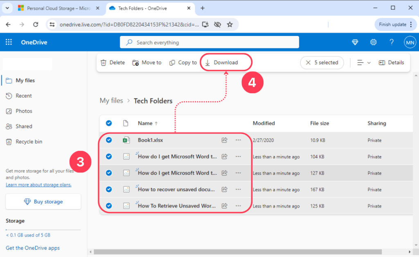Open 'Learn more about storage plans' link
419x257 pixels.
pos(38,184)
